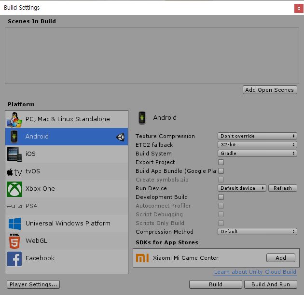Click the HTML5 WebGL icon
304x295 pixels.
(x=14, y=241)
